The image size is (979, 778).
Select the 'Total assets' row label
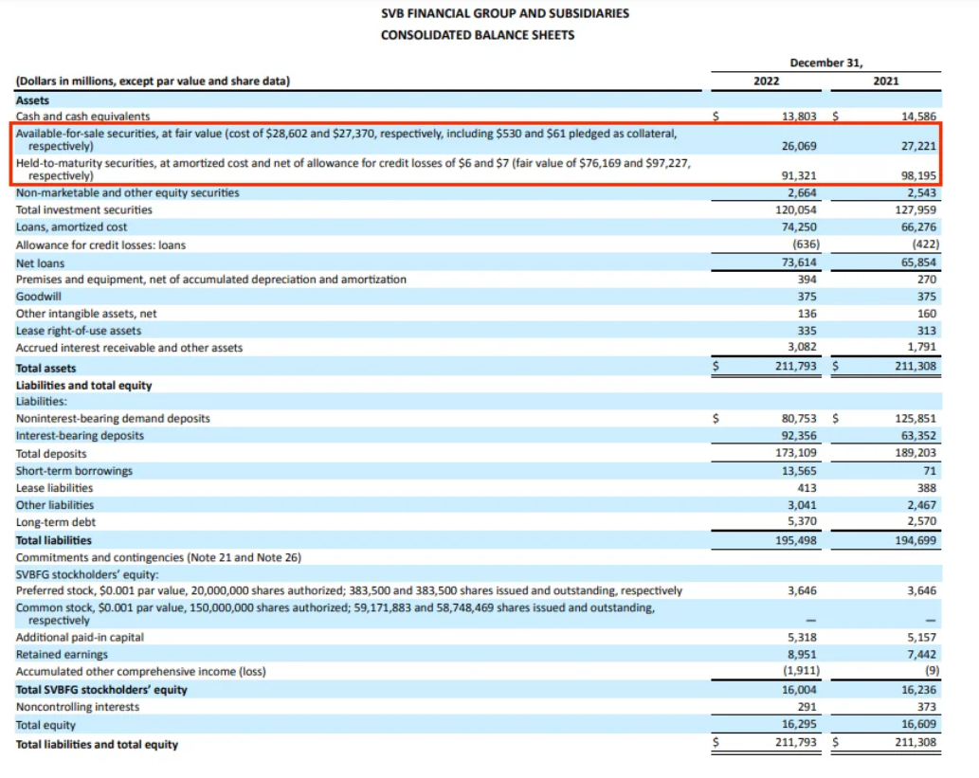[x=45, y=369]
